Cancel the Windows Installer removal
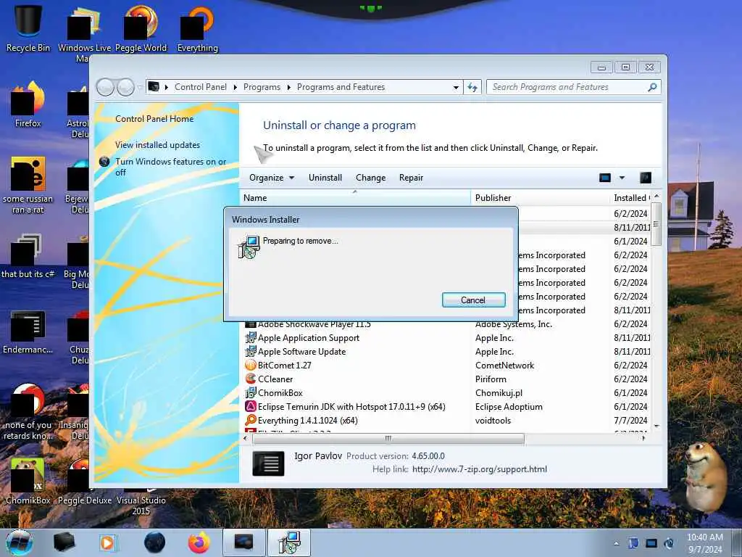742x557 pixels. pyautogui.click(x=473, y=300)
